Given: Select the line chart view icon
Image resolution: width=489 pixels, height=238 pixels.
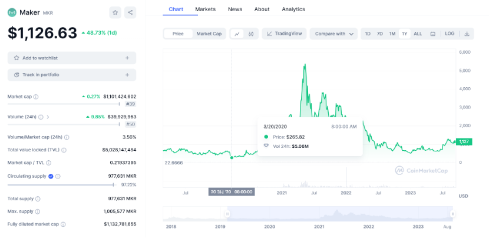Looking at the screenshot, I should coord(237,34).
